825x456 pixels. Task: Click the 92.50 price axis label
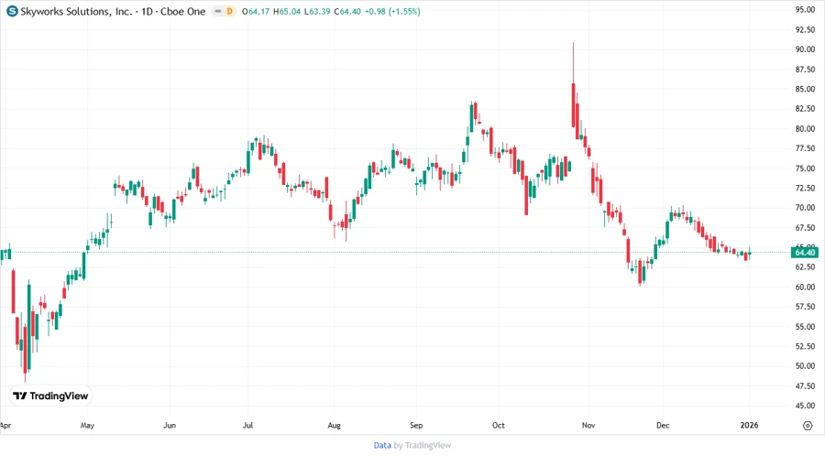tap(805, 30)
